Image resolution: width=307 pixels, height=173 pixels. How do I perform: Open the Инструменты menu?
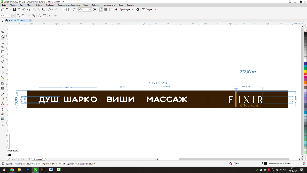[109, 5]
